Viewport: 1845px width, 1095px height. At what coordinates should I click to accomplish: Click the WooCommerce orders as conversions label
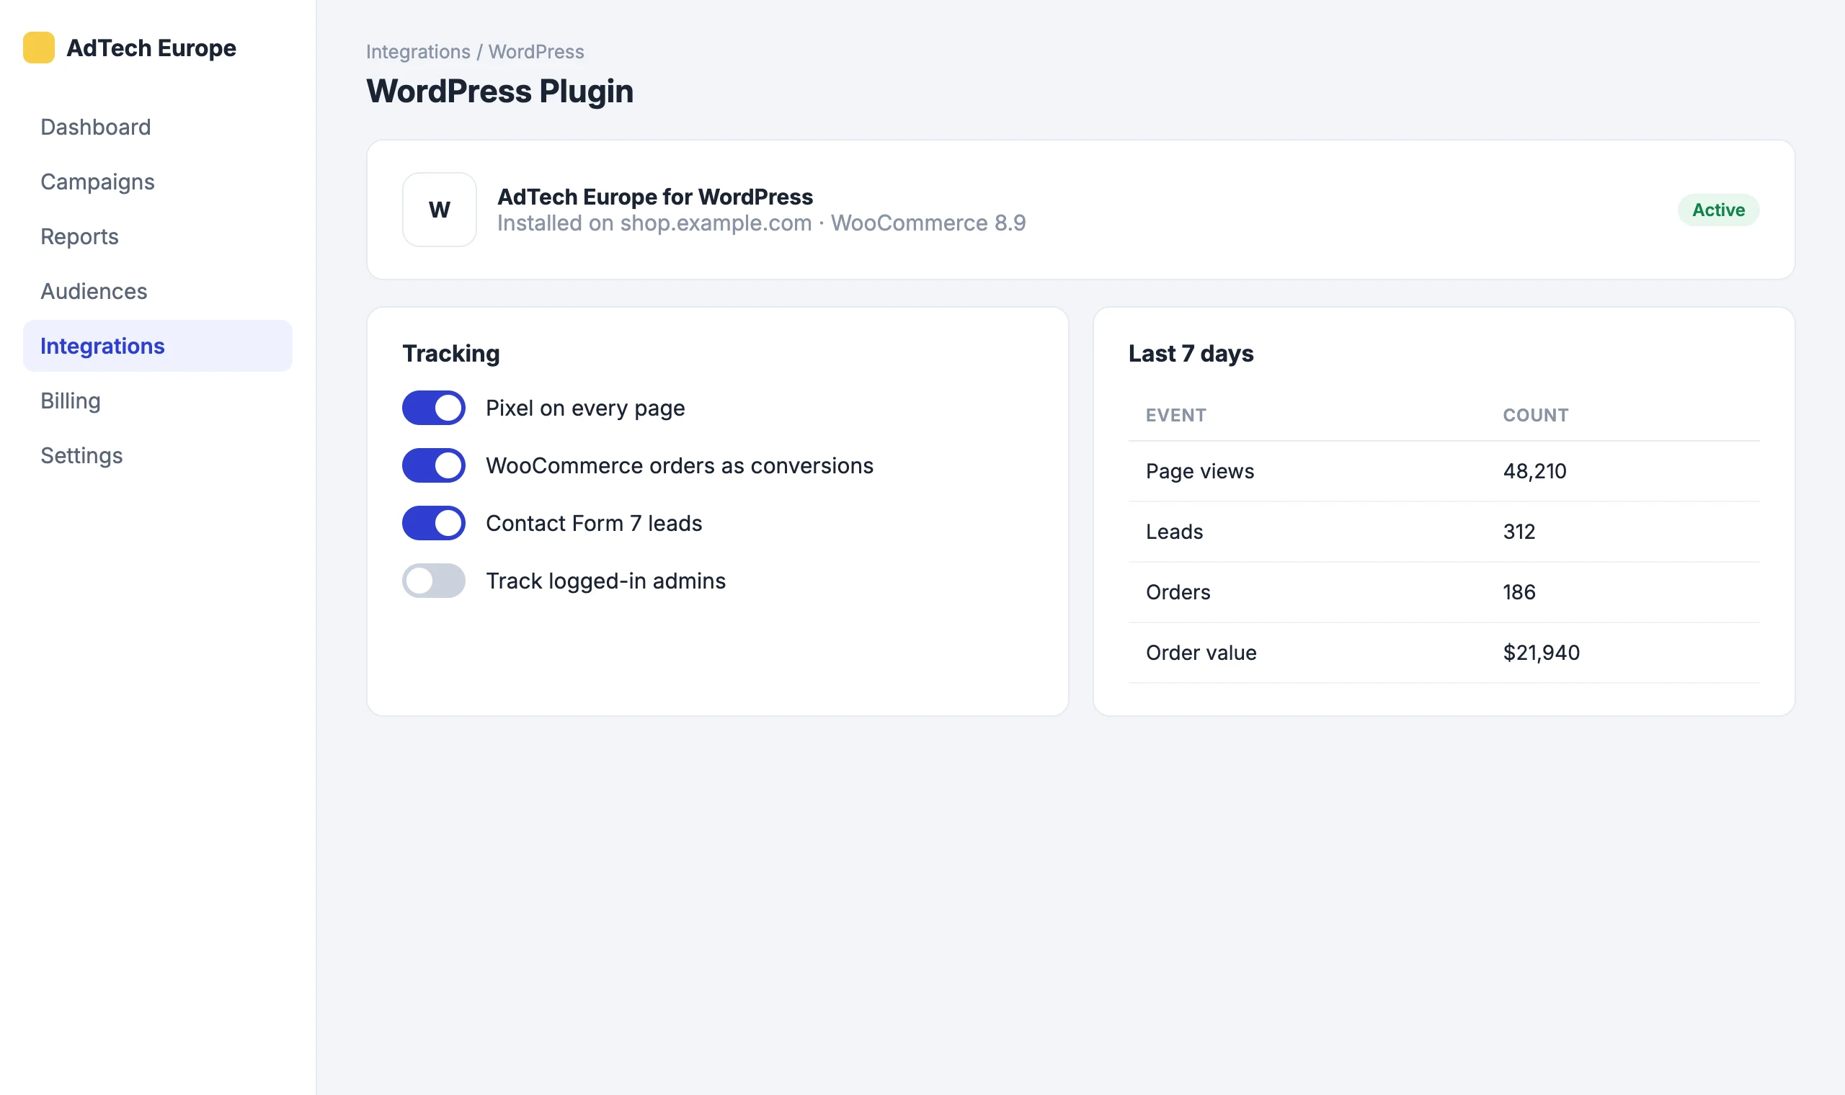point(679,465)
